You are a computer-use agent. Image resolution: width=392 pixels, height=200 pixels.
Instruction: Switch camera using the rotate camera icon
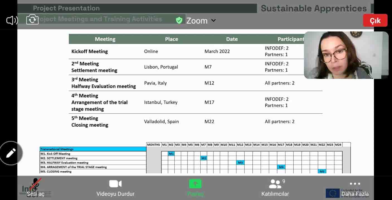[32, 20]
